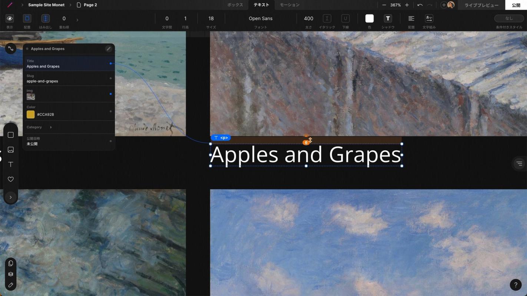Zoom out with the minus icon
The image size is (527, 296).
(384, 5)
